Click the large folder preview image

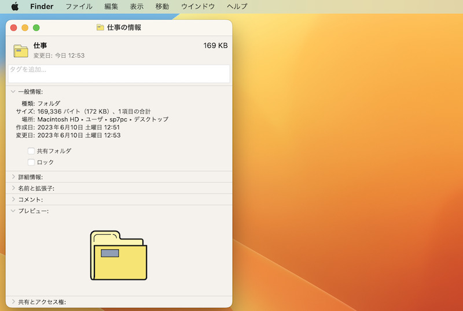coord(119,255)
